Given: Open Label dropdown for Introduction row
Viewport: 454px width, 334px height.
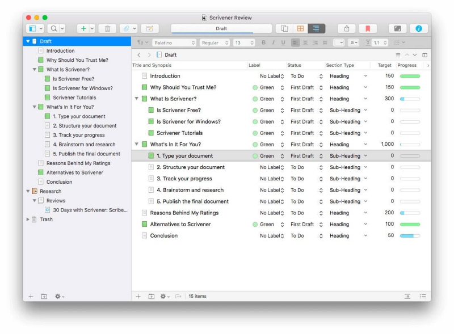Looking at the screenshot, I should (x=271, y=76).
